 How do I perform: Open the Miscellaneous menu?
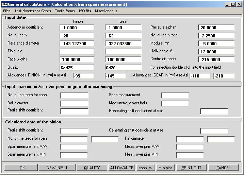coord(106,11)
